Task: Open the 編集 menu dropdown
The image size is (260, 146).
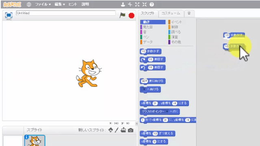Action: coord(60,4)
